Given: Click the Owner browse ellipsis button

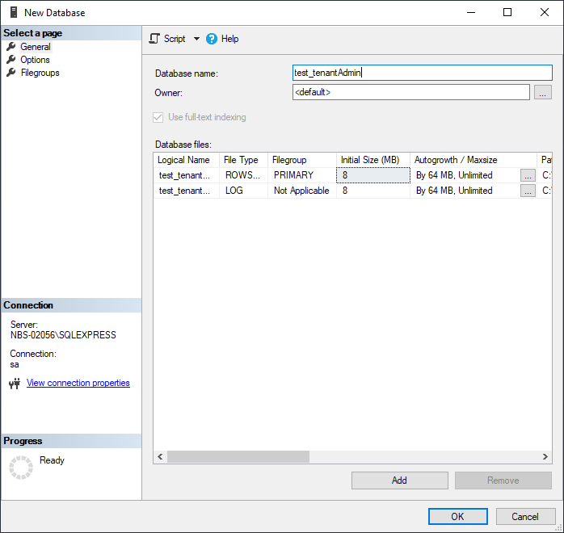Looking at the screenshot, I should coord(543,92).
